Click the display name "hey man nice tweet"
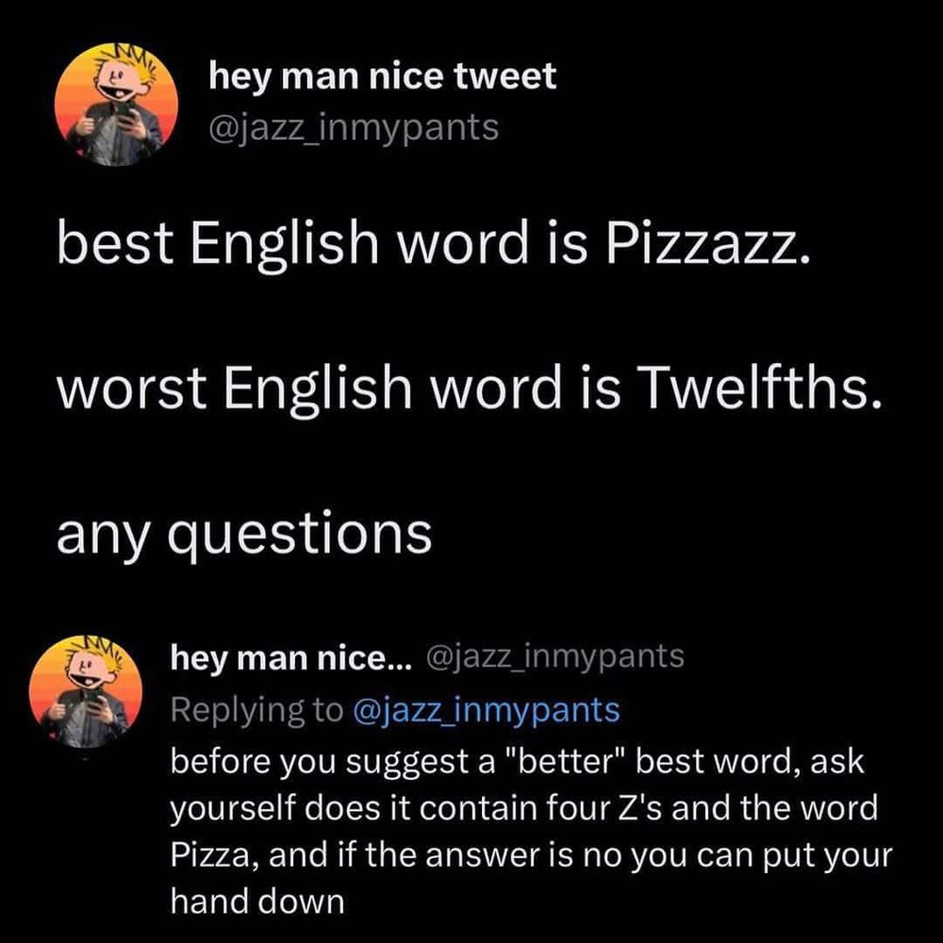Viewport: 943px width, 943px height. tap(383, 76)
